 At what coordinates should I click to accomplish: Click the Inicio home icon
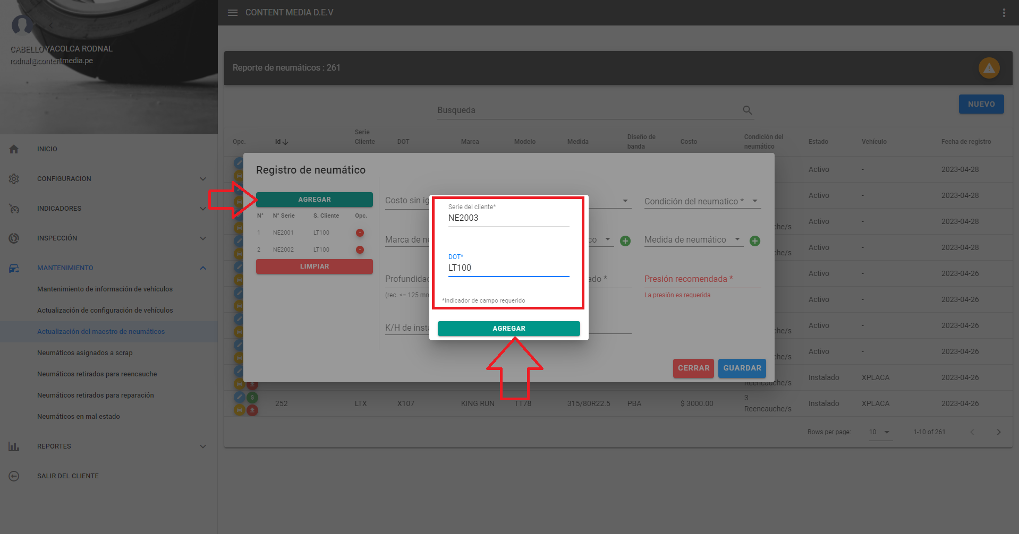coord(14,149)
